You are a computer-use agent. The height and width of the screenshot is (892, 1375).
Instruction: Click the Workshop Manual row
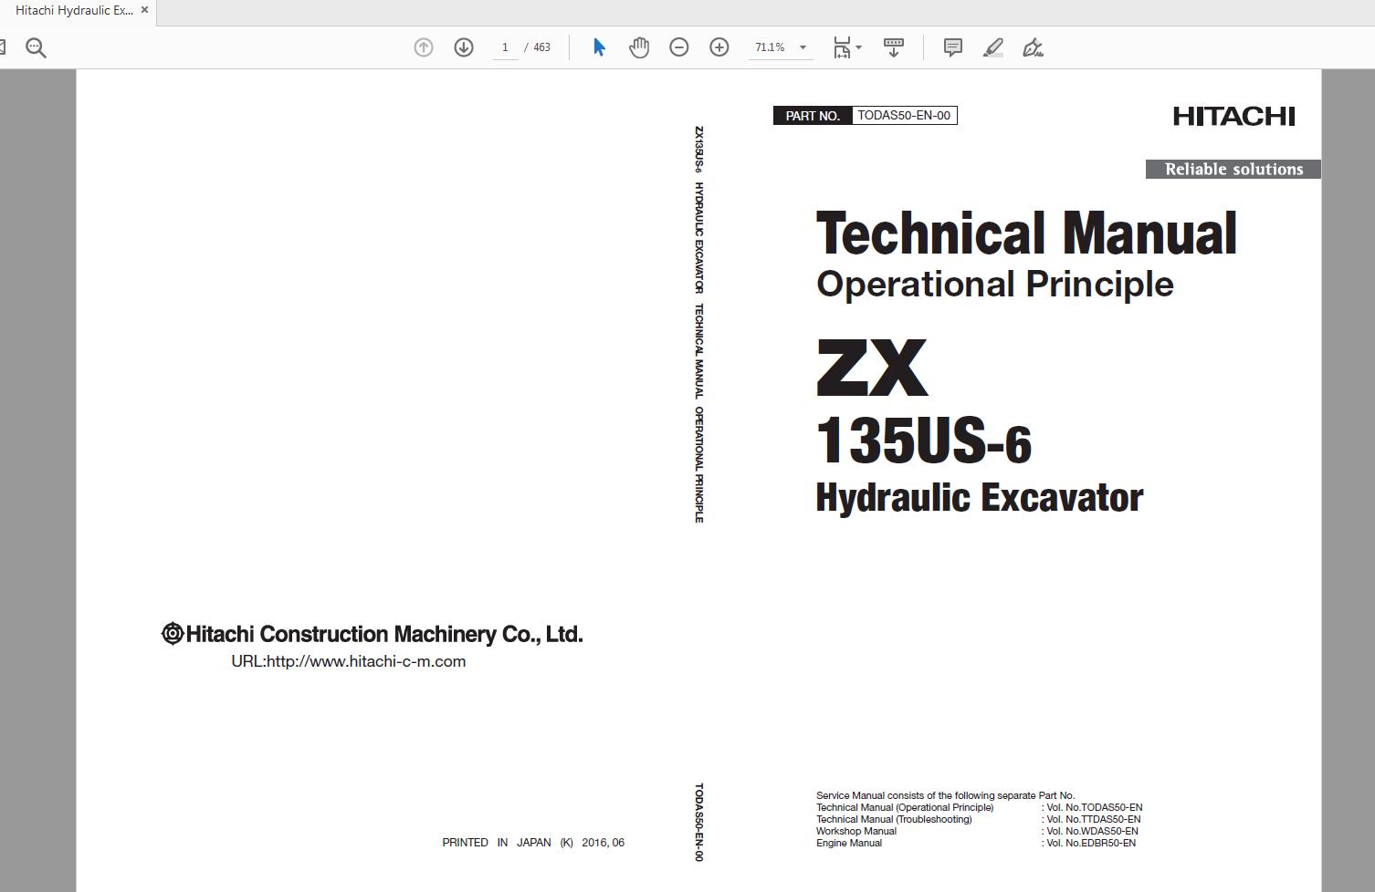pos(977,831)
